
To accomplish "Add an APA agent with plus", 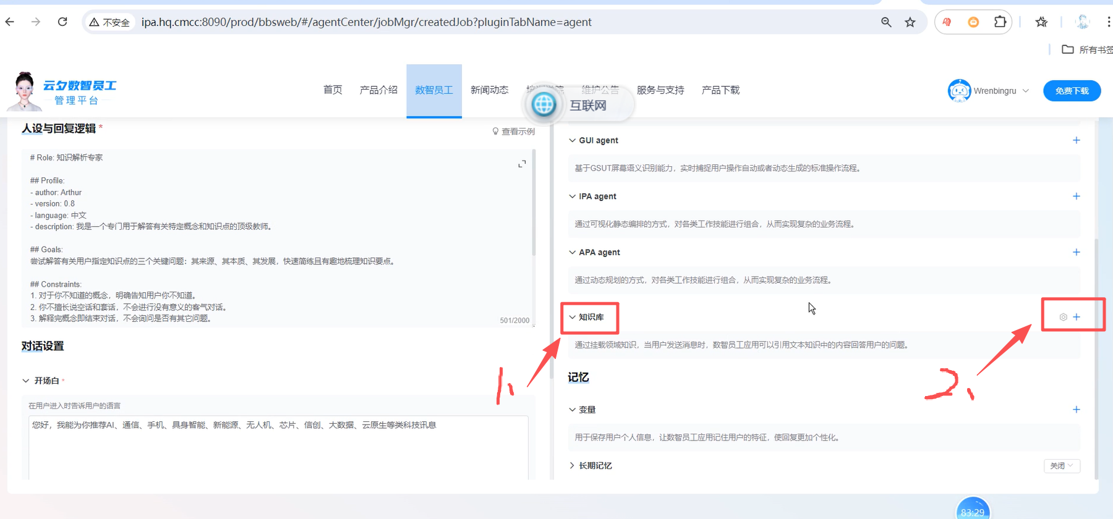I will click(x=1077, y=252).
